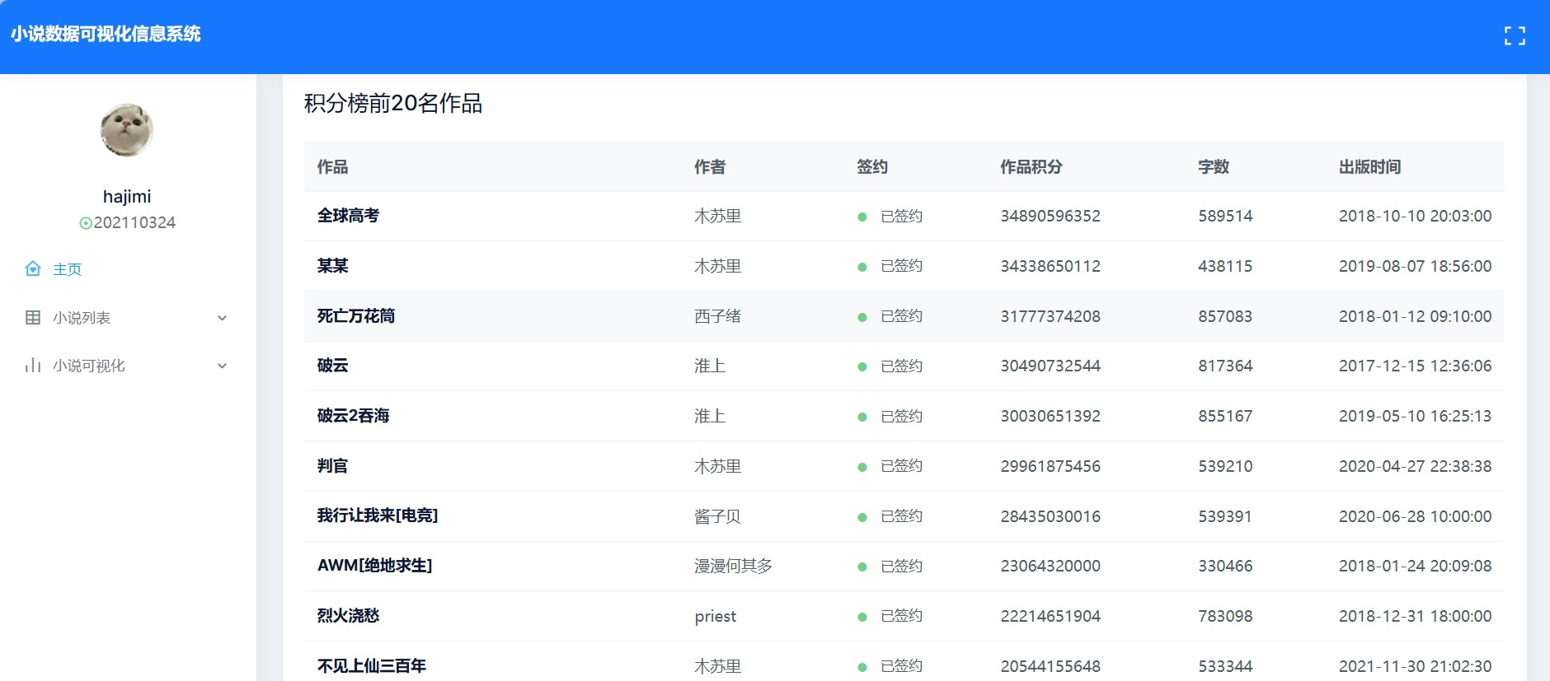The width and height of the screenshot is (1550, 681).
Task: Click the 出版时间 column header
Action: (x=1370, y=166)
